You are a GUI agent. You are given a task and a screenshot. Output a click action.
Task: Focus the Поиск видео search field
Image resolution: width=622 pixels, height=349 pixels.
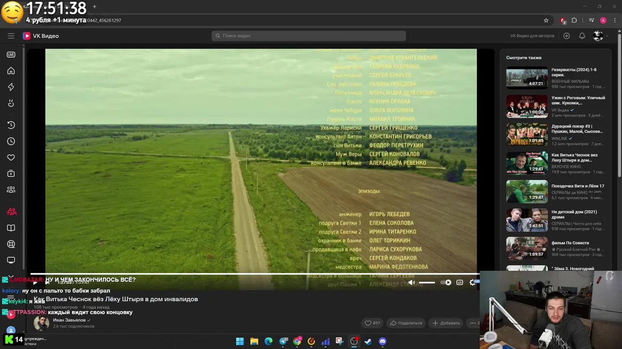309,36
